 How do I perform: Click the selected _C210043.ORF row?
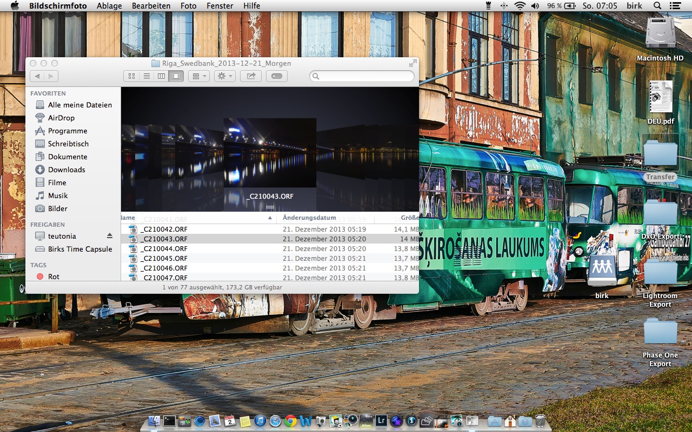tap(270, 239)
